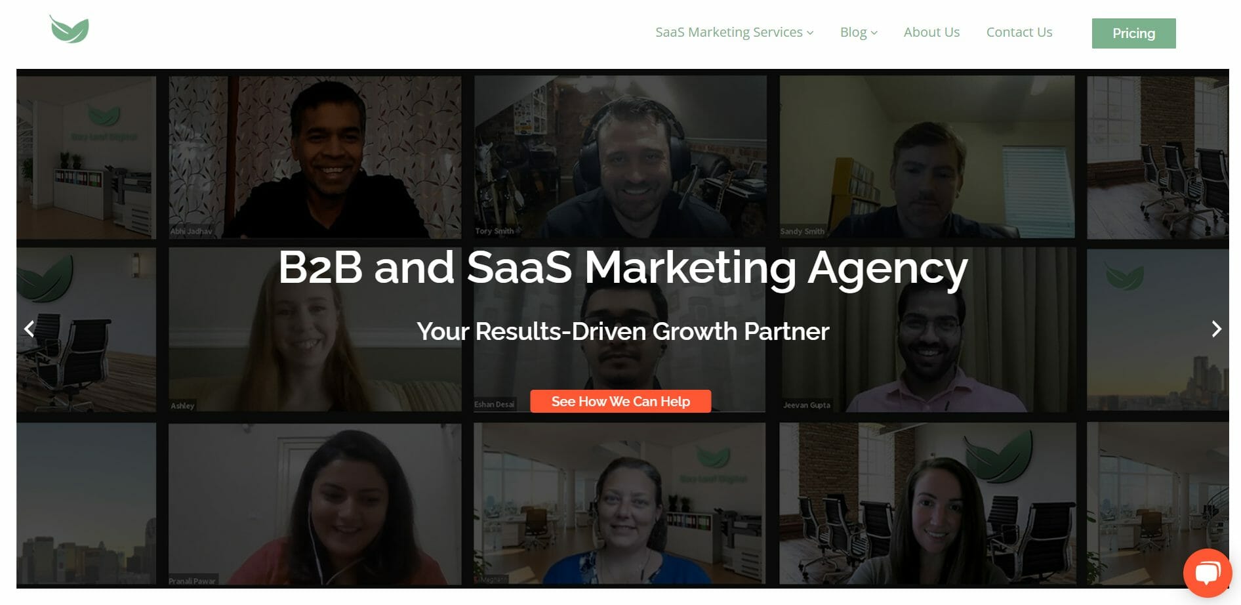Select Abhi Jadhav video thumbnail
This screenshot has width=1241, height=605.
(315, 157)
